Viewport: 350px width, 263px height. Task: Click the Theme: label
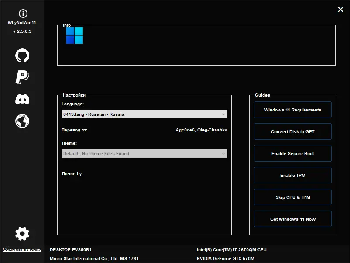pyautogui.click(x=69, y=143)
